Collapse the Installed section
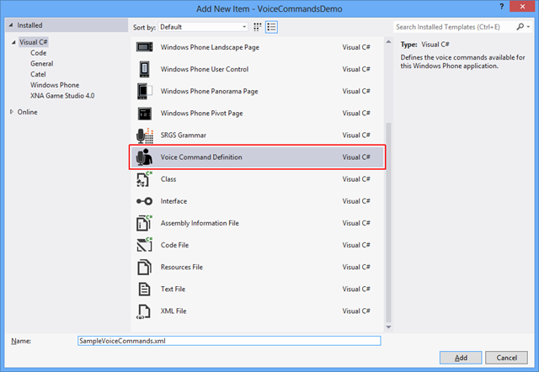 (10, 26)
